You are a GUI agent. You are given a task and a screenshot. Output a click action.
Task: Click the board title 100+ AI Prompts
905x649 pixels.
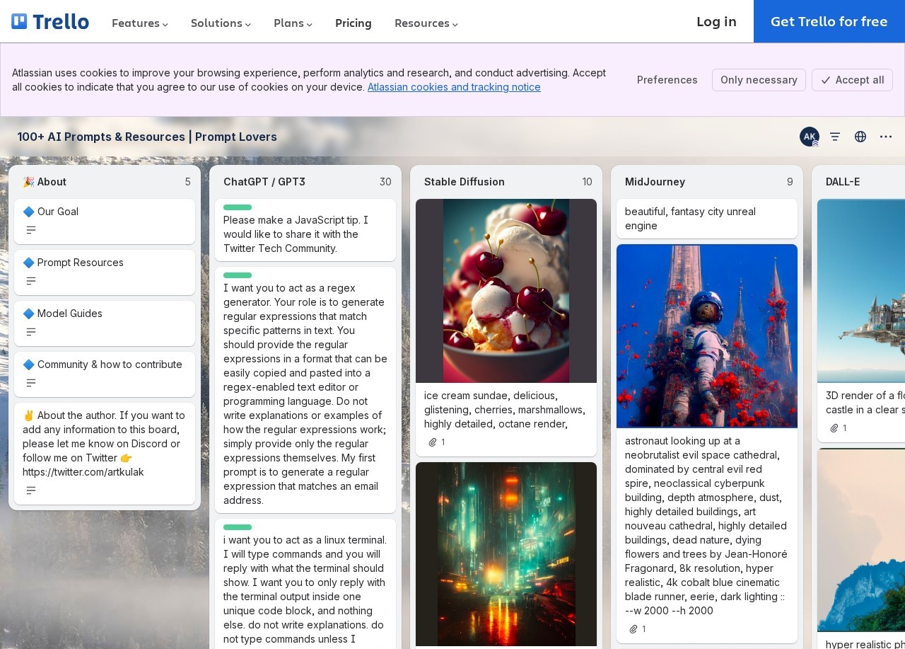tap(147, 137)
